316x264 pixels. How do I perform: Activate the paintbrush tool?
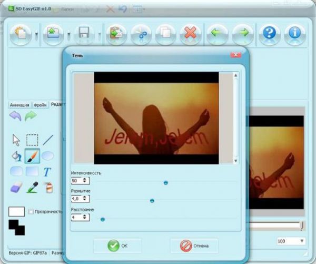tap(32, 156)
